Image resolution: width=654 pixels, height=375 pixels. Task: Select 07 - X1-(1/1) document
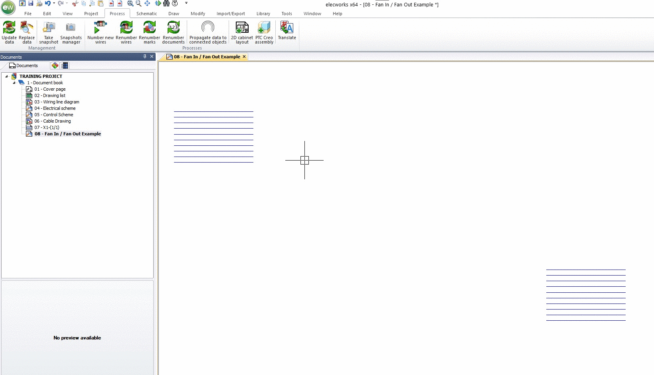(47, 127)
